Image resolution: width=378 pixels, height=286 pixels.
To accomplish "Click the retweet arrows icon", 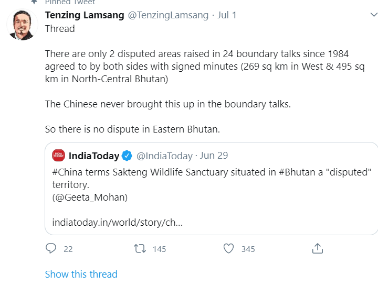I will point(140,248).
